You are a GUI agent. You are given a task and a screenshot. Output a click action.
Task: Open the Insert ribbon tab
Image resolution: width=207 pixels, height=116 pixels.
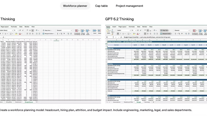point(114,27)
